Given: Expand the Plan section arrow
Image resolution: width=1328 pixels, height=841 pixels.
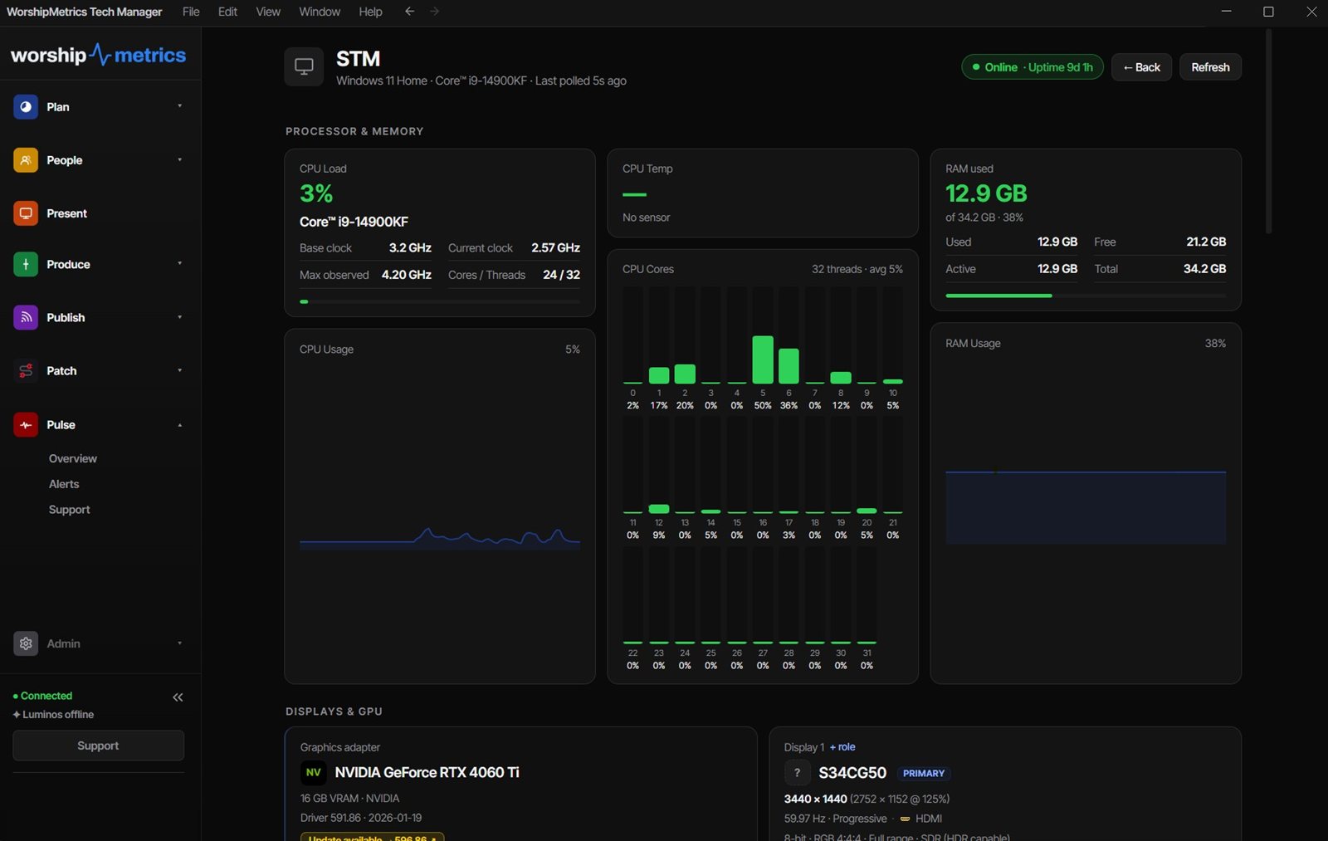Looking at the screenshot, I should coord(179,106).
